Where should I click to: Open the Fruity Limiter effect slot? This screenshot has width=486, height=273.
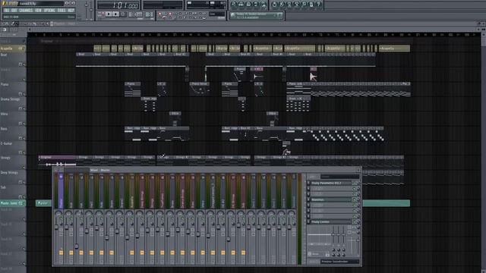(331, 222)
